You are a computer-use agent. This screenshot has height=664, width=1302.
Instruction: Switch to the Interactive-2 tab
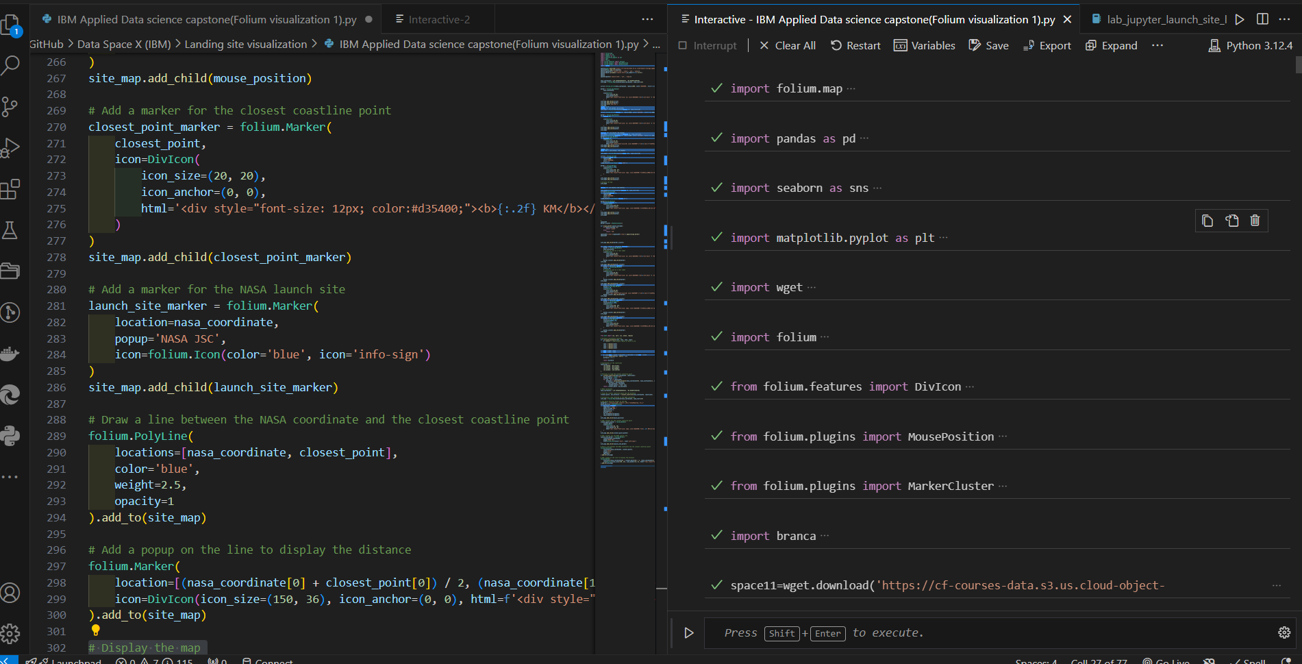[439, 20]
